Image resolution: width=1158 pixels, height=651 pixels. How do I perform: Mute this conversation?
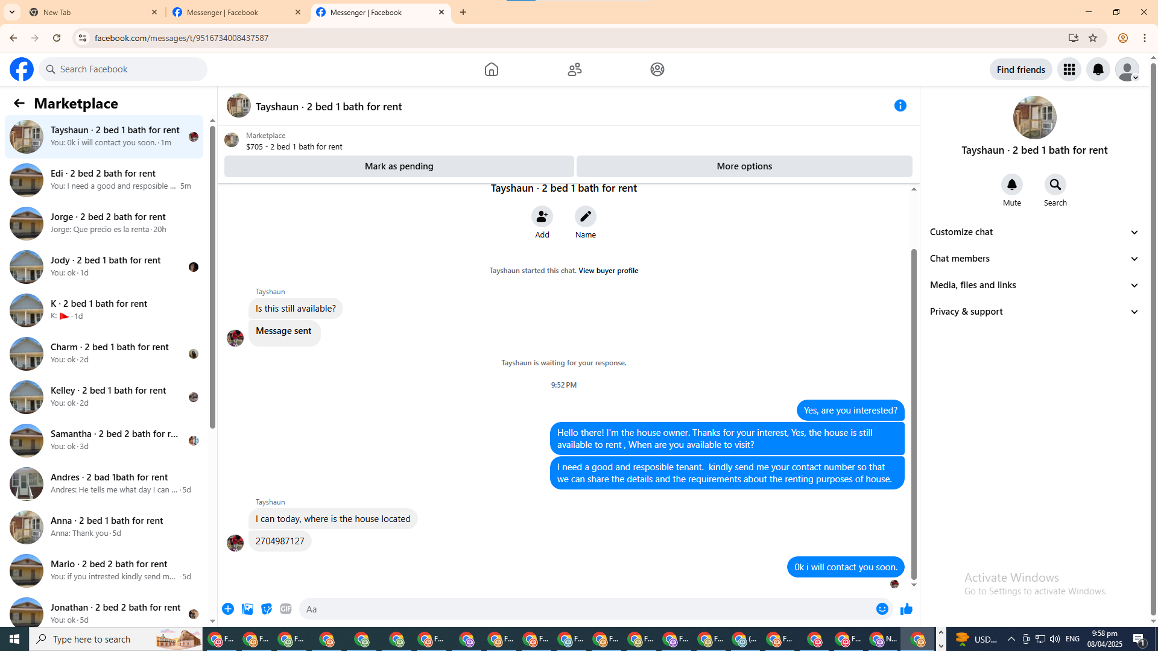pos(1011,184)
